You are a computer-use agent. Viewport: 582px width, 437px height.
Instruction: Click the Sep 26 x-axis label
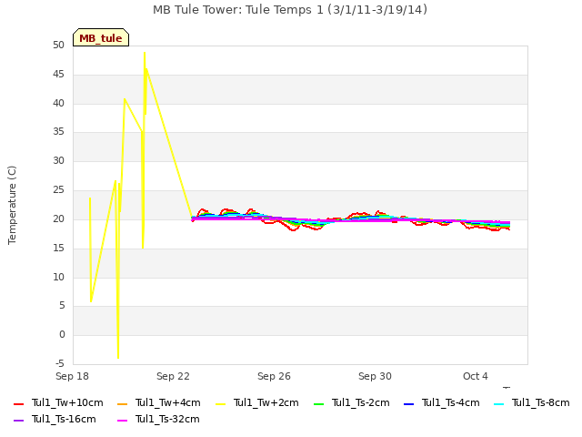tap(274, 376)
